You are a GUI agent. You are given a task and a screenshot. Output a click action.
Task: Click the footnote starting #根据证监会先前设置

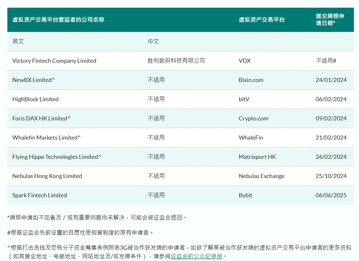[x=80, y=232]
